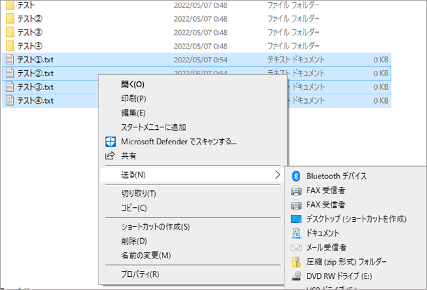Viewport: 427px width, 290px height.
Task: Choose ショートカットの作成(S) entry
Action: coord(156,226)
